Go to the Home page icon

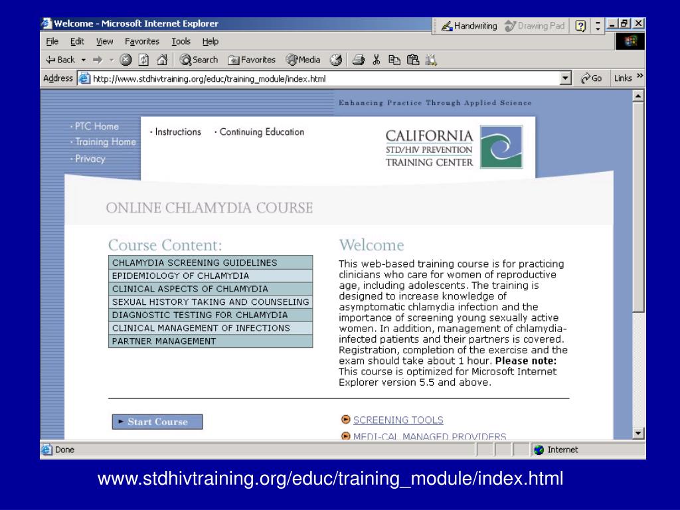click(x=162, y=60)
